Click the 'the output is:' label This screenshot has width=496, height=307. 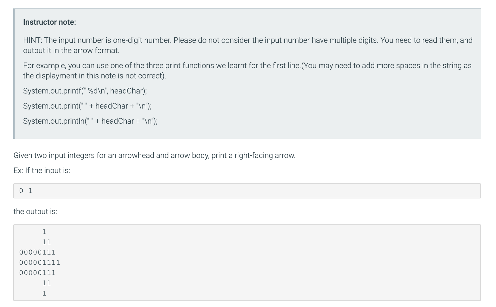[x=35, y=211]
